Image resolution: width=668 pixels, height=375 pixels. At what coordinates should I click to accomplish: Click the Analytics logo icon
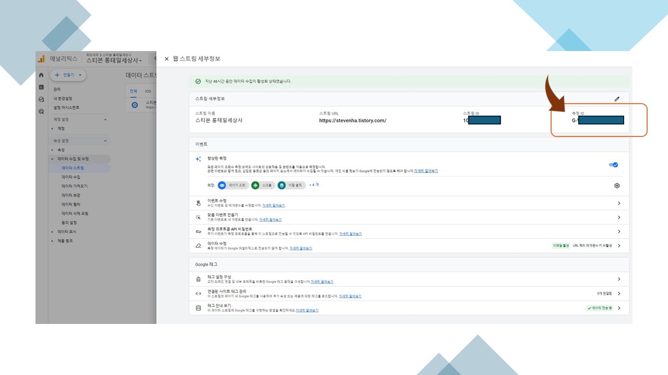point(41,59)
